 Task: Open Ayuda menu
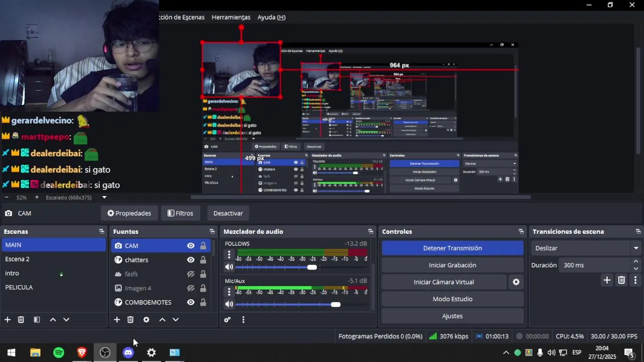[271, 17]
